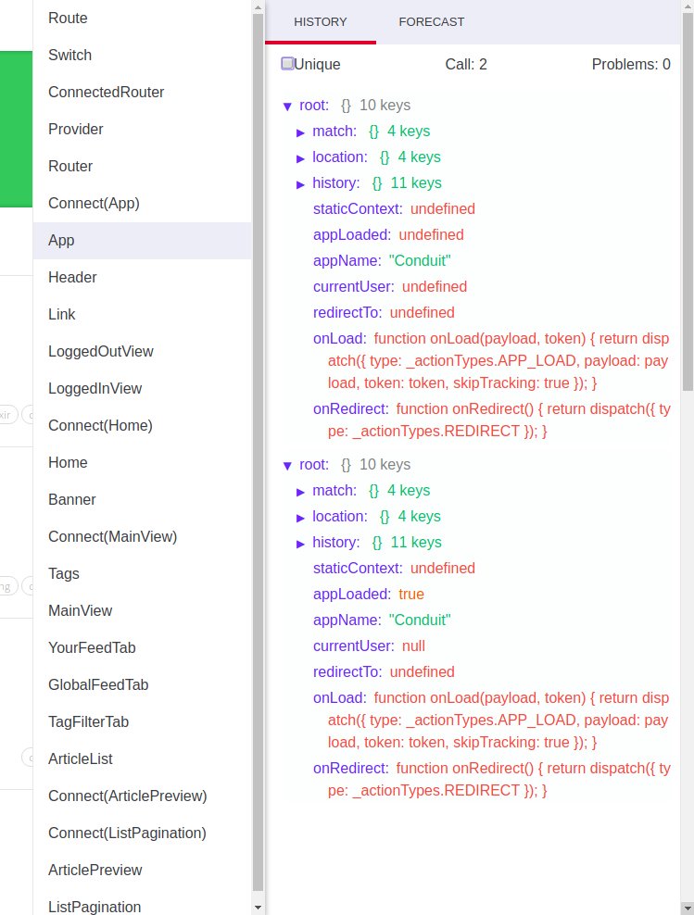Viewport: 694px width, 915px height.
Task: Open the FORECAST tab
Action: pos(432,22)
